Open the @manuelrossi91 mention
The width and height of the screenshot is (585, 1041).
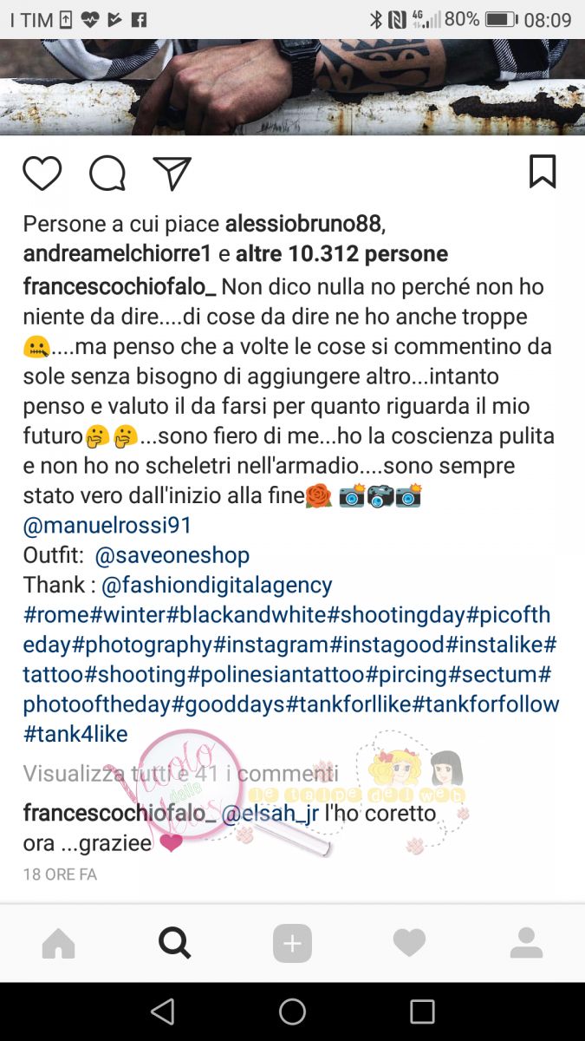click(107, 526)
